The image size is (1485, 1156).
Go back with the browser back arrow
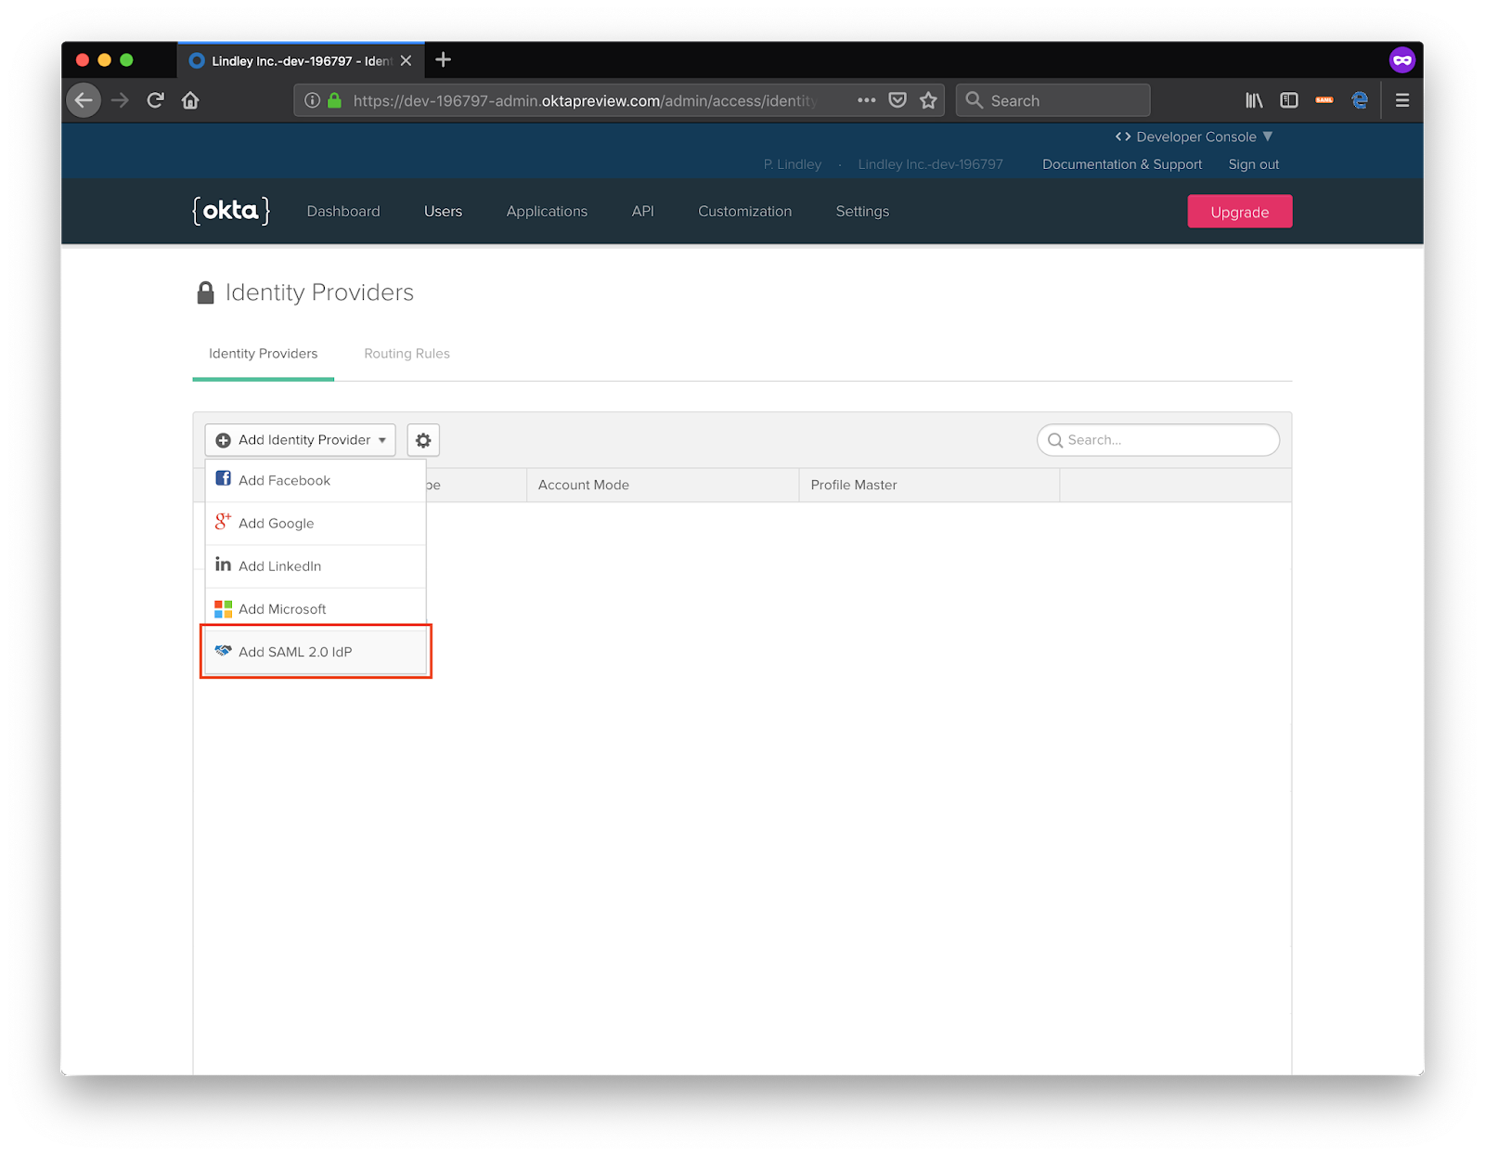(84, 100)
